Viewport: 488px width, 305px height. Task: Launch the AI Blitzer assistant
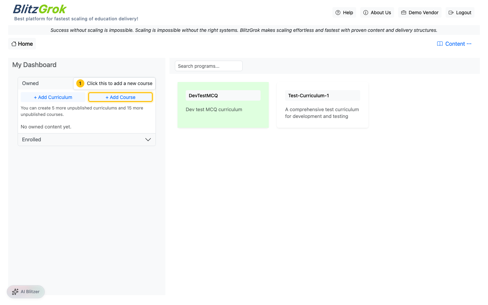coord(25,291)
